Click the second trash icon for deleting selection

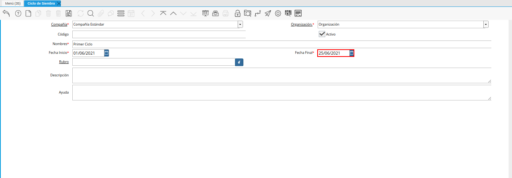[x=59, y=13]
